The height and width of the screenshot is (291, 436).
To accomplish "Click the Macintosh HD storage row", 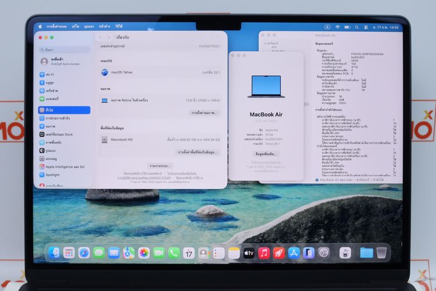I will (160, 140).
